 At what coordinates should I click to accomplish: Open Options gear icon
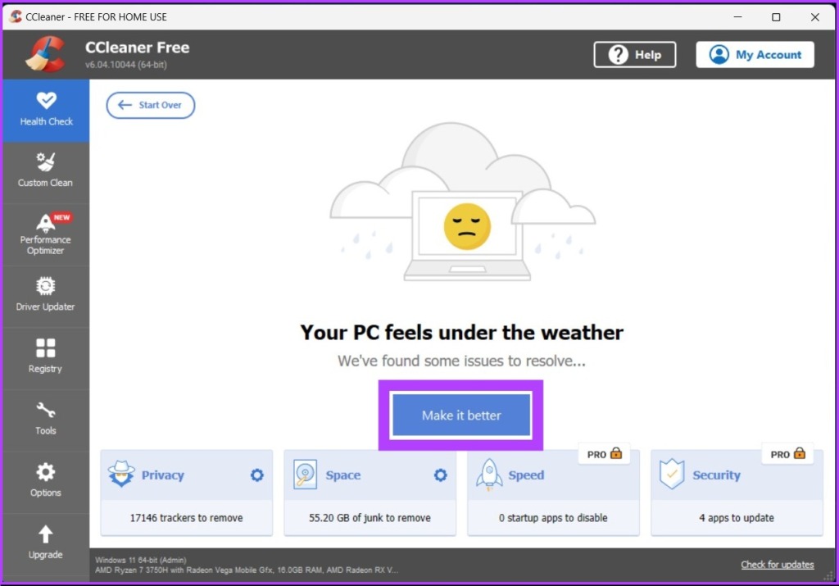click(46, 471)
